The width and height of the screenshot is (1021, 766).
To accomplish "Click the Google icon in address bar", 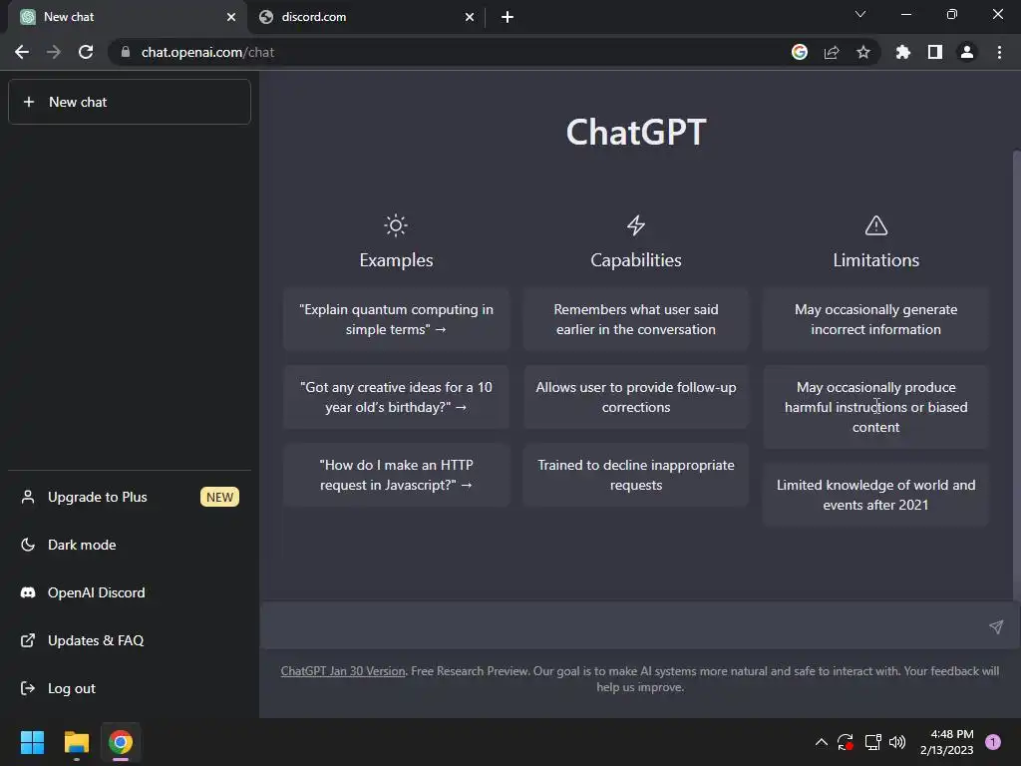I will coord(799,52).
